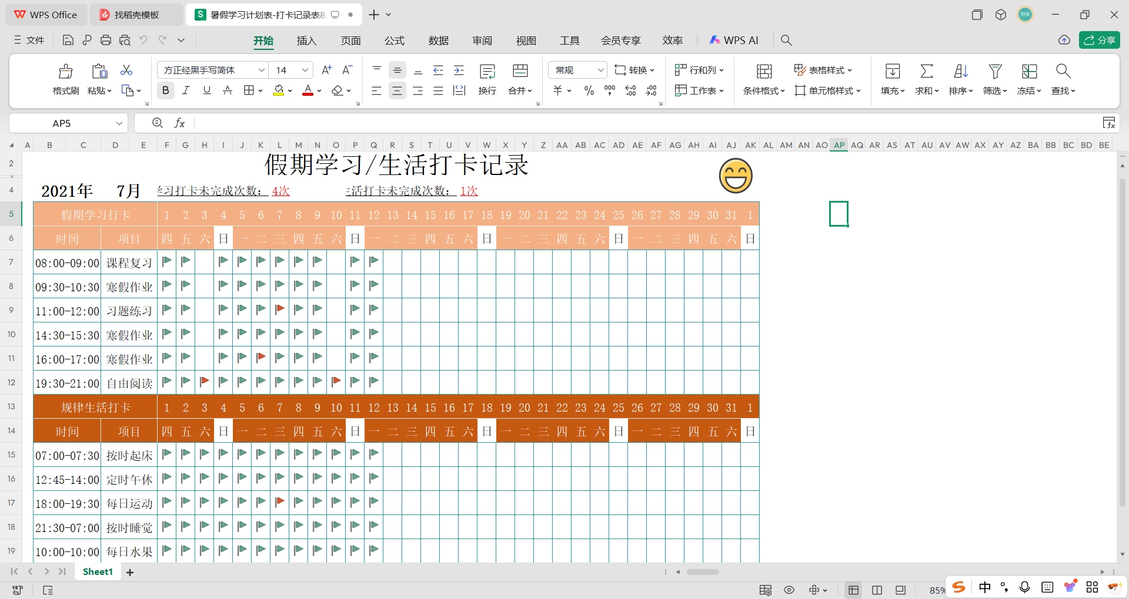Open Table Style (表格样式) dropdown
This screenshot has height=599, width=1129.
823,70
